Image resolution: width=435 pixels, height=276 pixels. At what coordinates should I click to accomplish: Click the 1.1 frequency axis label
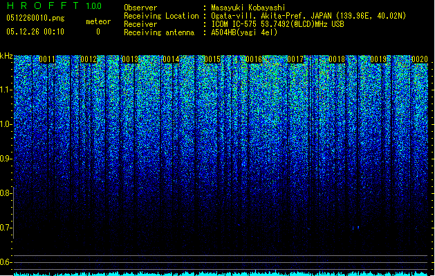tap(6, 90)
